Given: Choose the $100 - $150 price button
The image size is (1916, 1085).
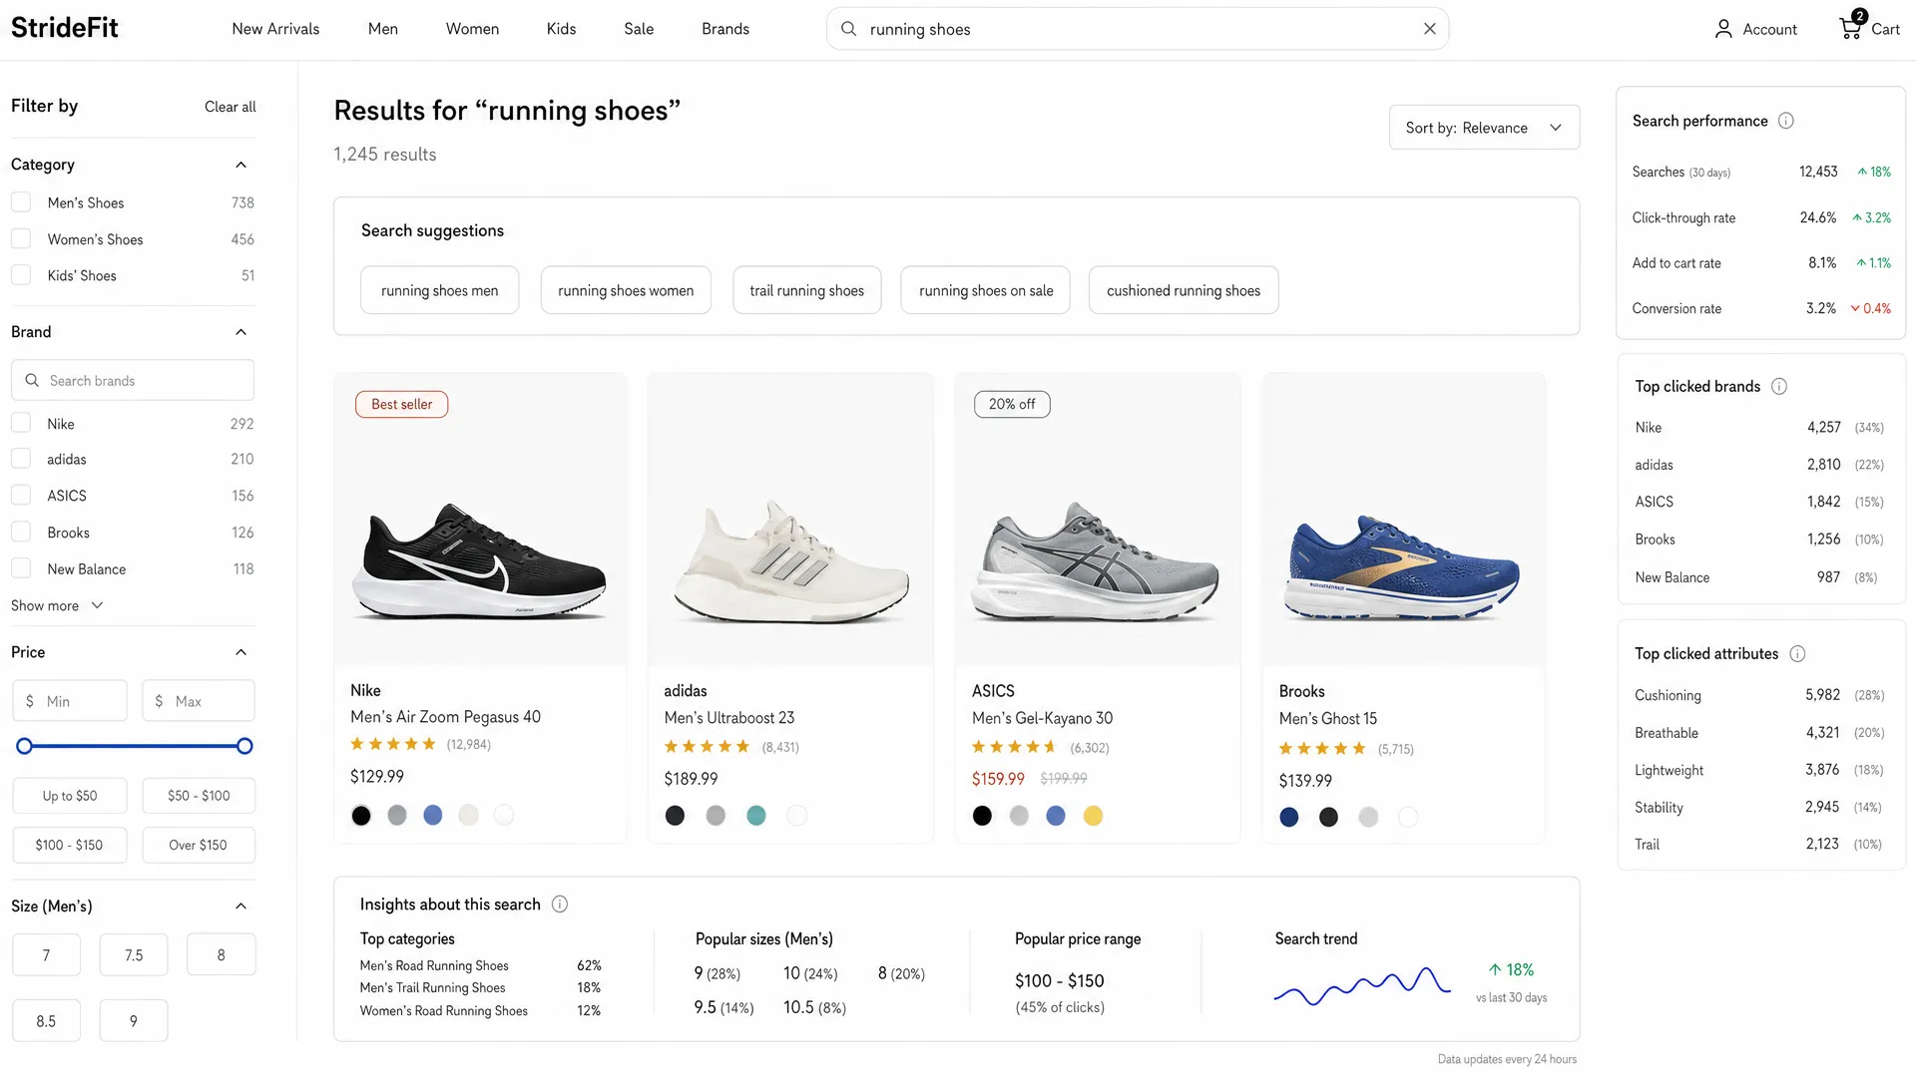Looking at the screenshot, I should pyautogui.click(x=69, y=845).
